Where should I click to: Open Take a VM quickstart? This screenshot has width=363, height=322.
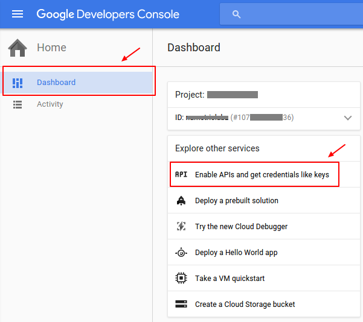click(x=264, y=278)
